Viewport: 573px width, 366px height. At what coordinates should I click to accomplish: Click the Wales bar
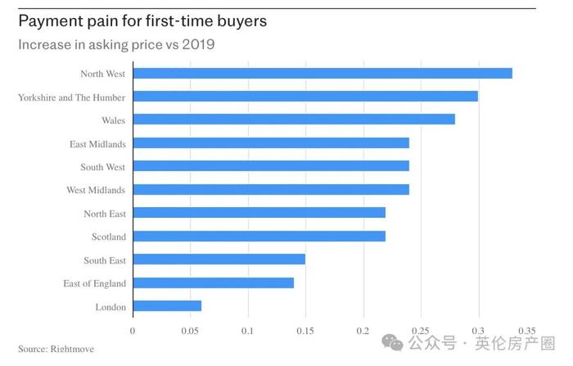(294, 120)
